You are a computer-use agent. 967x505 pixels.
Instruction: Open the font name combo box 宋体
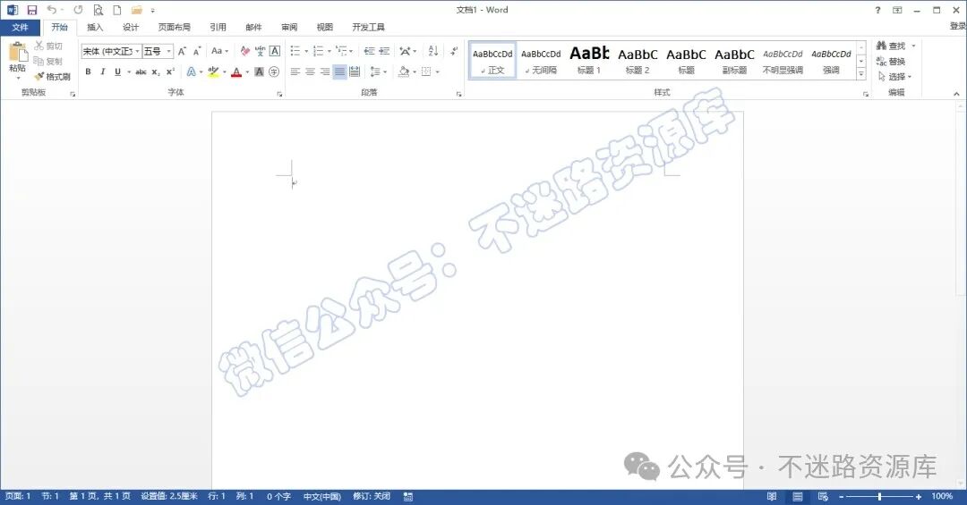(x=111, y=51)
